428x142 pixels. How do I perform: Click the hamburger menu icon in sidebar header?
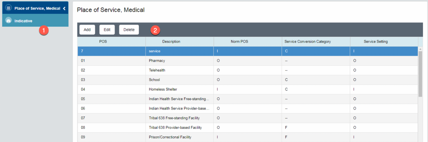pos(9,8)
